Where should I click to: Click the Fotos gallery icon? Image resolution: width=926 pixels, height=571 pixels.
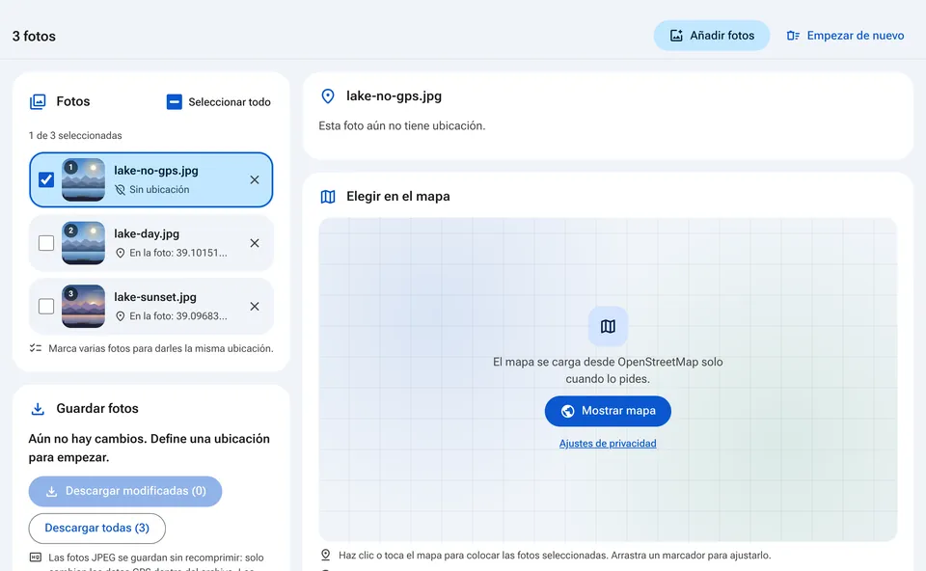[38, 101]
